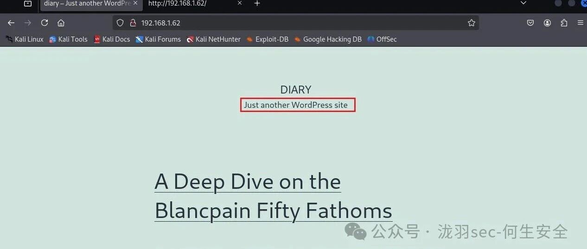Click the DIARY site title
This screenshot has height=249, width=587.
click(x=296, y=90)
